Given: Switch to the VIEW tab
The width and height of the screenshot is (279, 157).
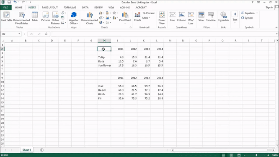Looking at the screenshot, I should coord(111,8).
